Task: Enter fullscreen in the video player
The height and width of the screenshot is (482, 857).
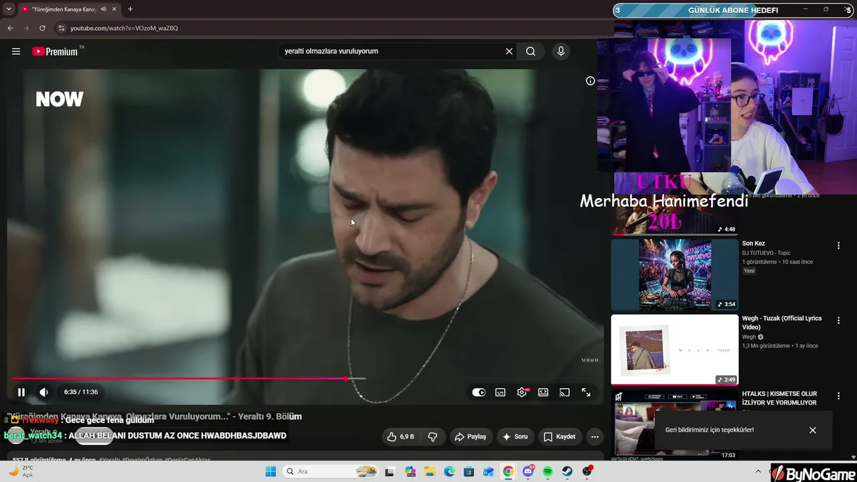Action: (586, 392)
